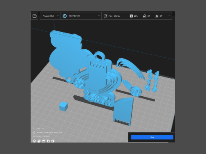Image resolution: width=206 pixels, height=154 pixels.
Task: Open file with the folder icon
Action: (x=34, y=16)
